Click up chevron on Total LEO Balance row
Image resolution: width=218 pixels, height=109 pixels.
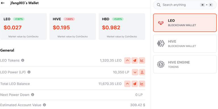pyautogui.click(x=127, y=84)
